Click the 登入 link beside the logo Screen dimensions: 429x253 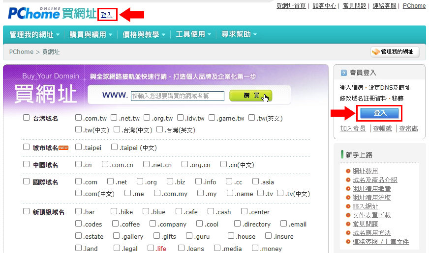tap(106, 15)
